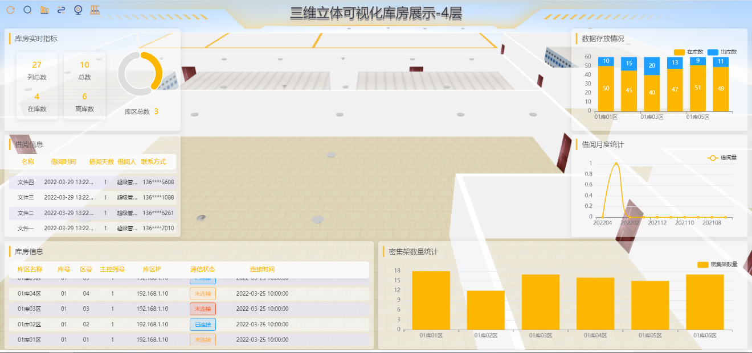Click the 已连接 status tag for 01库02区
This screenshot has width=752, height=353.
[202, 325]
